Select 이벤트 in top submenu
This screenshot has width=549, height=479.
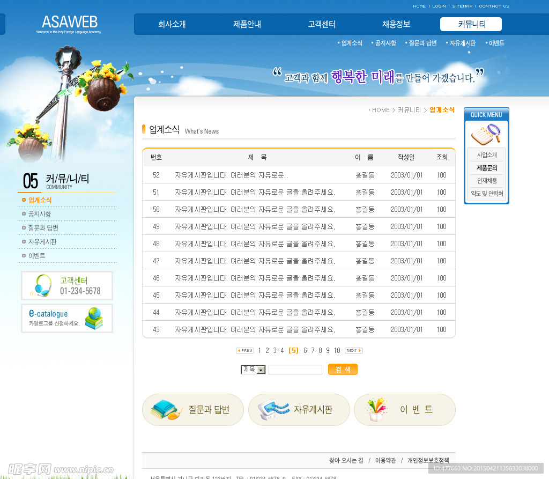pyautogui.click(x=496, y=43)
